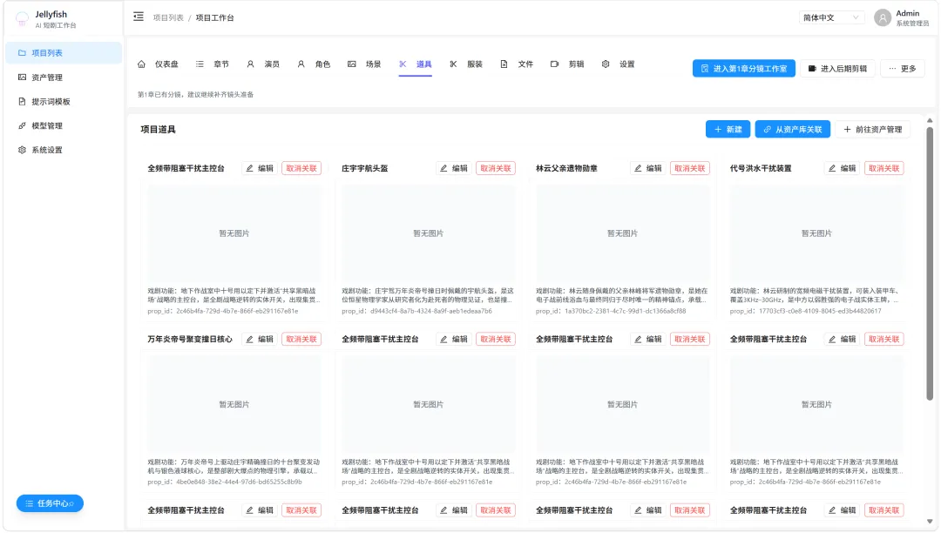Switch to 角色 tab
The width and height of the screenshot is (941, 533).
(314, 64)
